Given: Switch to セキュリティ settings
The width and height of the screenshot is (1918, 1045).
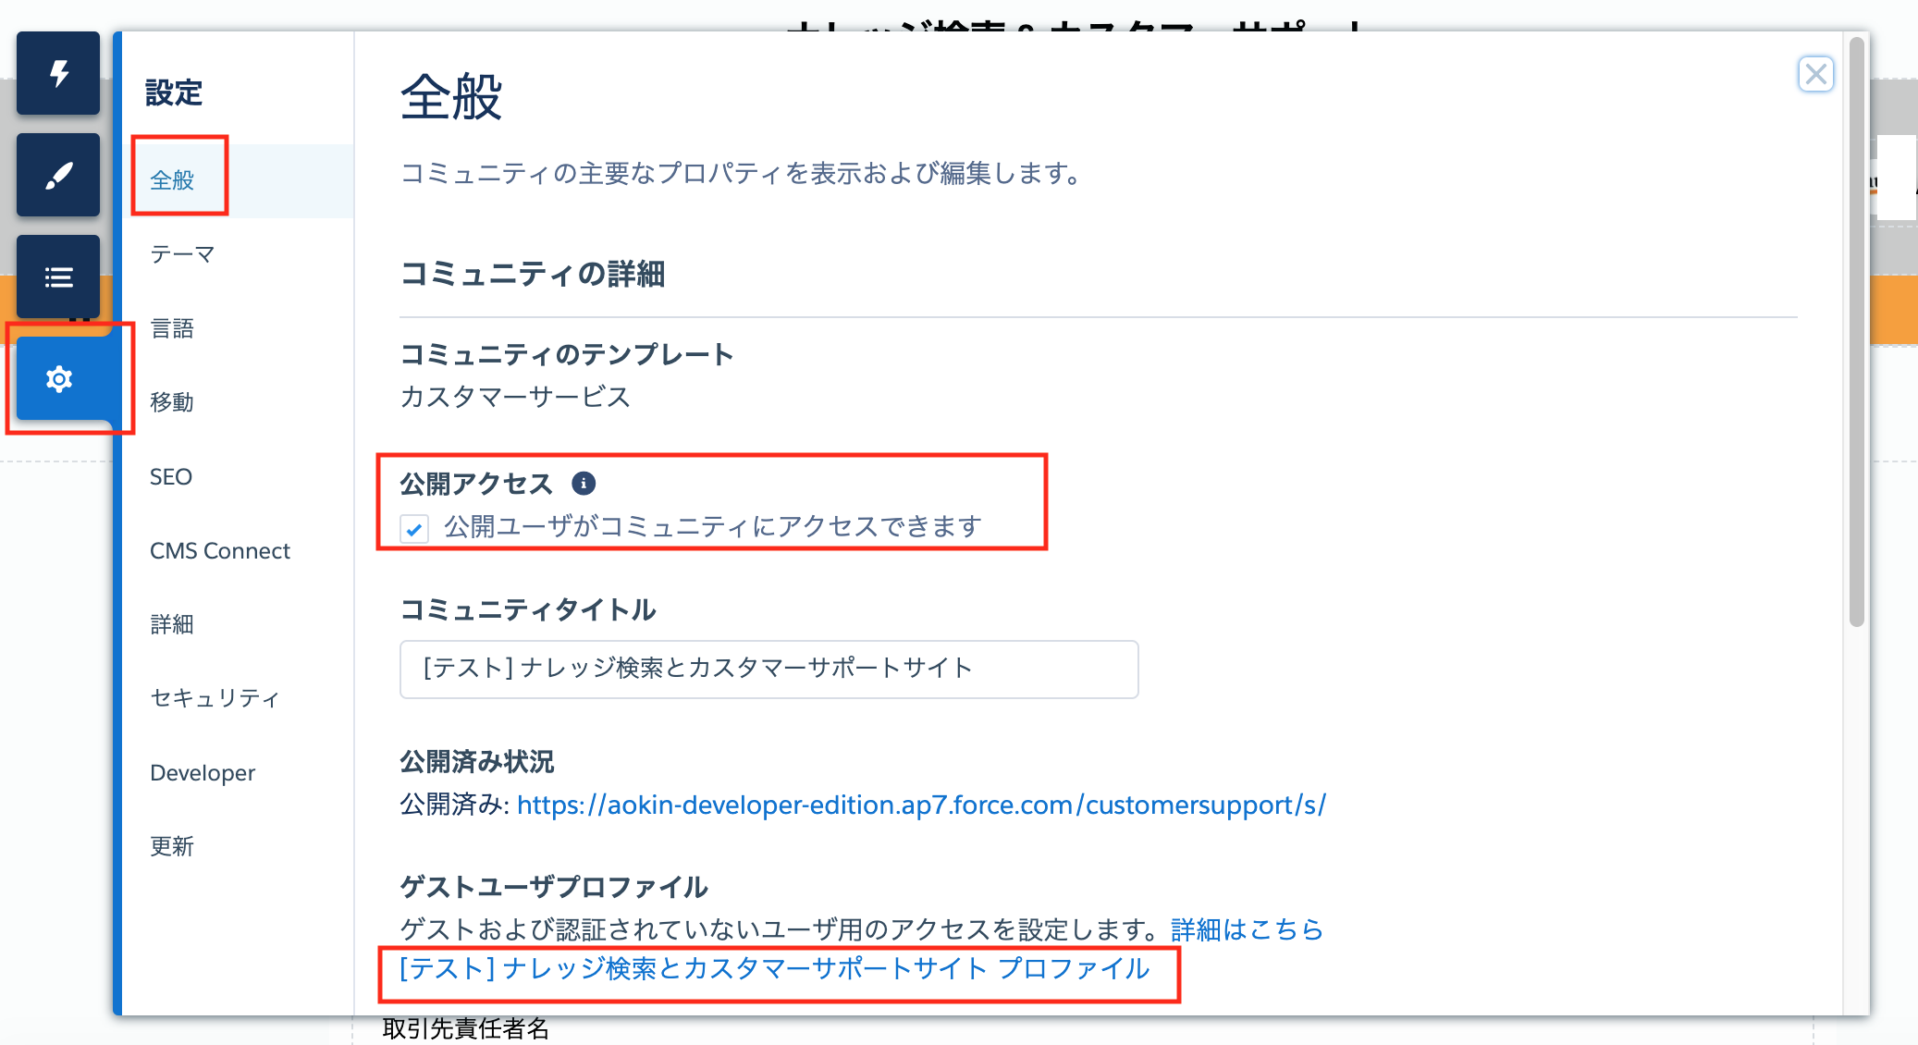Looking at the screenshot, I should tap(215, 698).
